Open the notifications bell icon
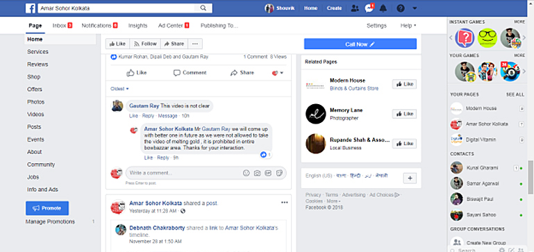The height and width of the screenshot is (252, 534). point(383,8)
